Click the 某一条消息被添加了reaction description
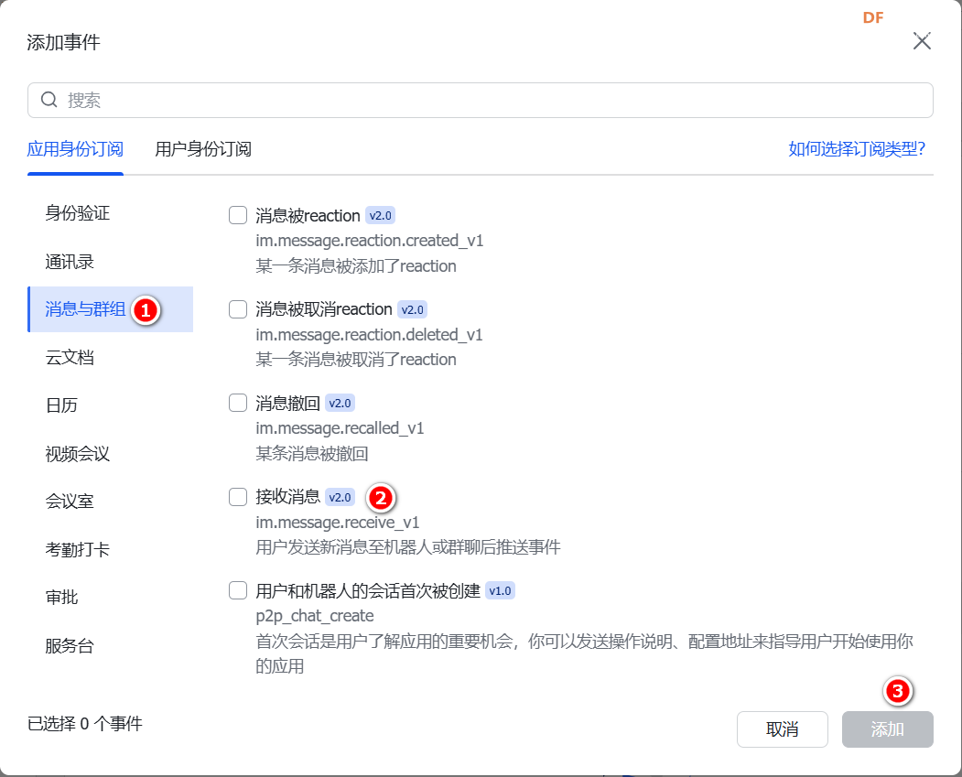The width and height of the screenshot is (962, 777). coord(356,266)
